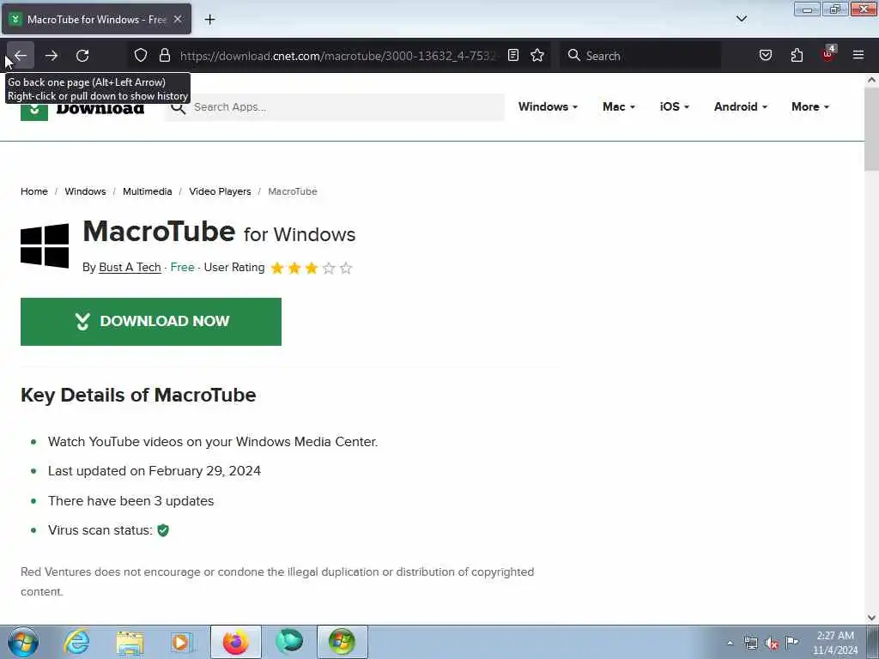
Task: Click the virus scan status shield
Action: click(x=163, y=530)
